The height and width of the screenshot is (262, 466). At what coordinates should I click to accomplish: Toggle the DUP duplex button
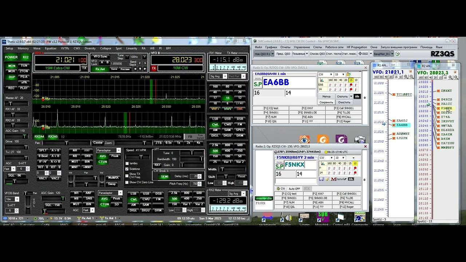(12, 77)
